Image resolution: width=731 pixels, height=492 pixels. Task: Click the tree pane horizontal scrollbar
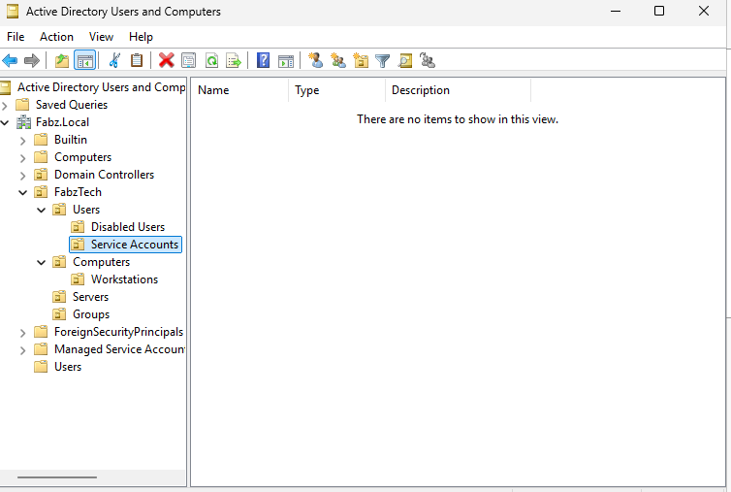click(57, 477)
